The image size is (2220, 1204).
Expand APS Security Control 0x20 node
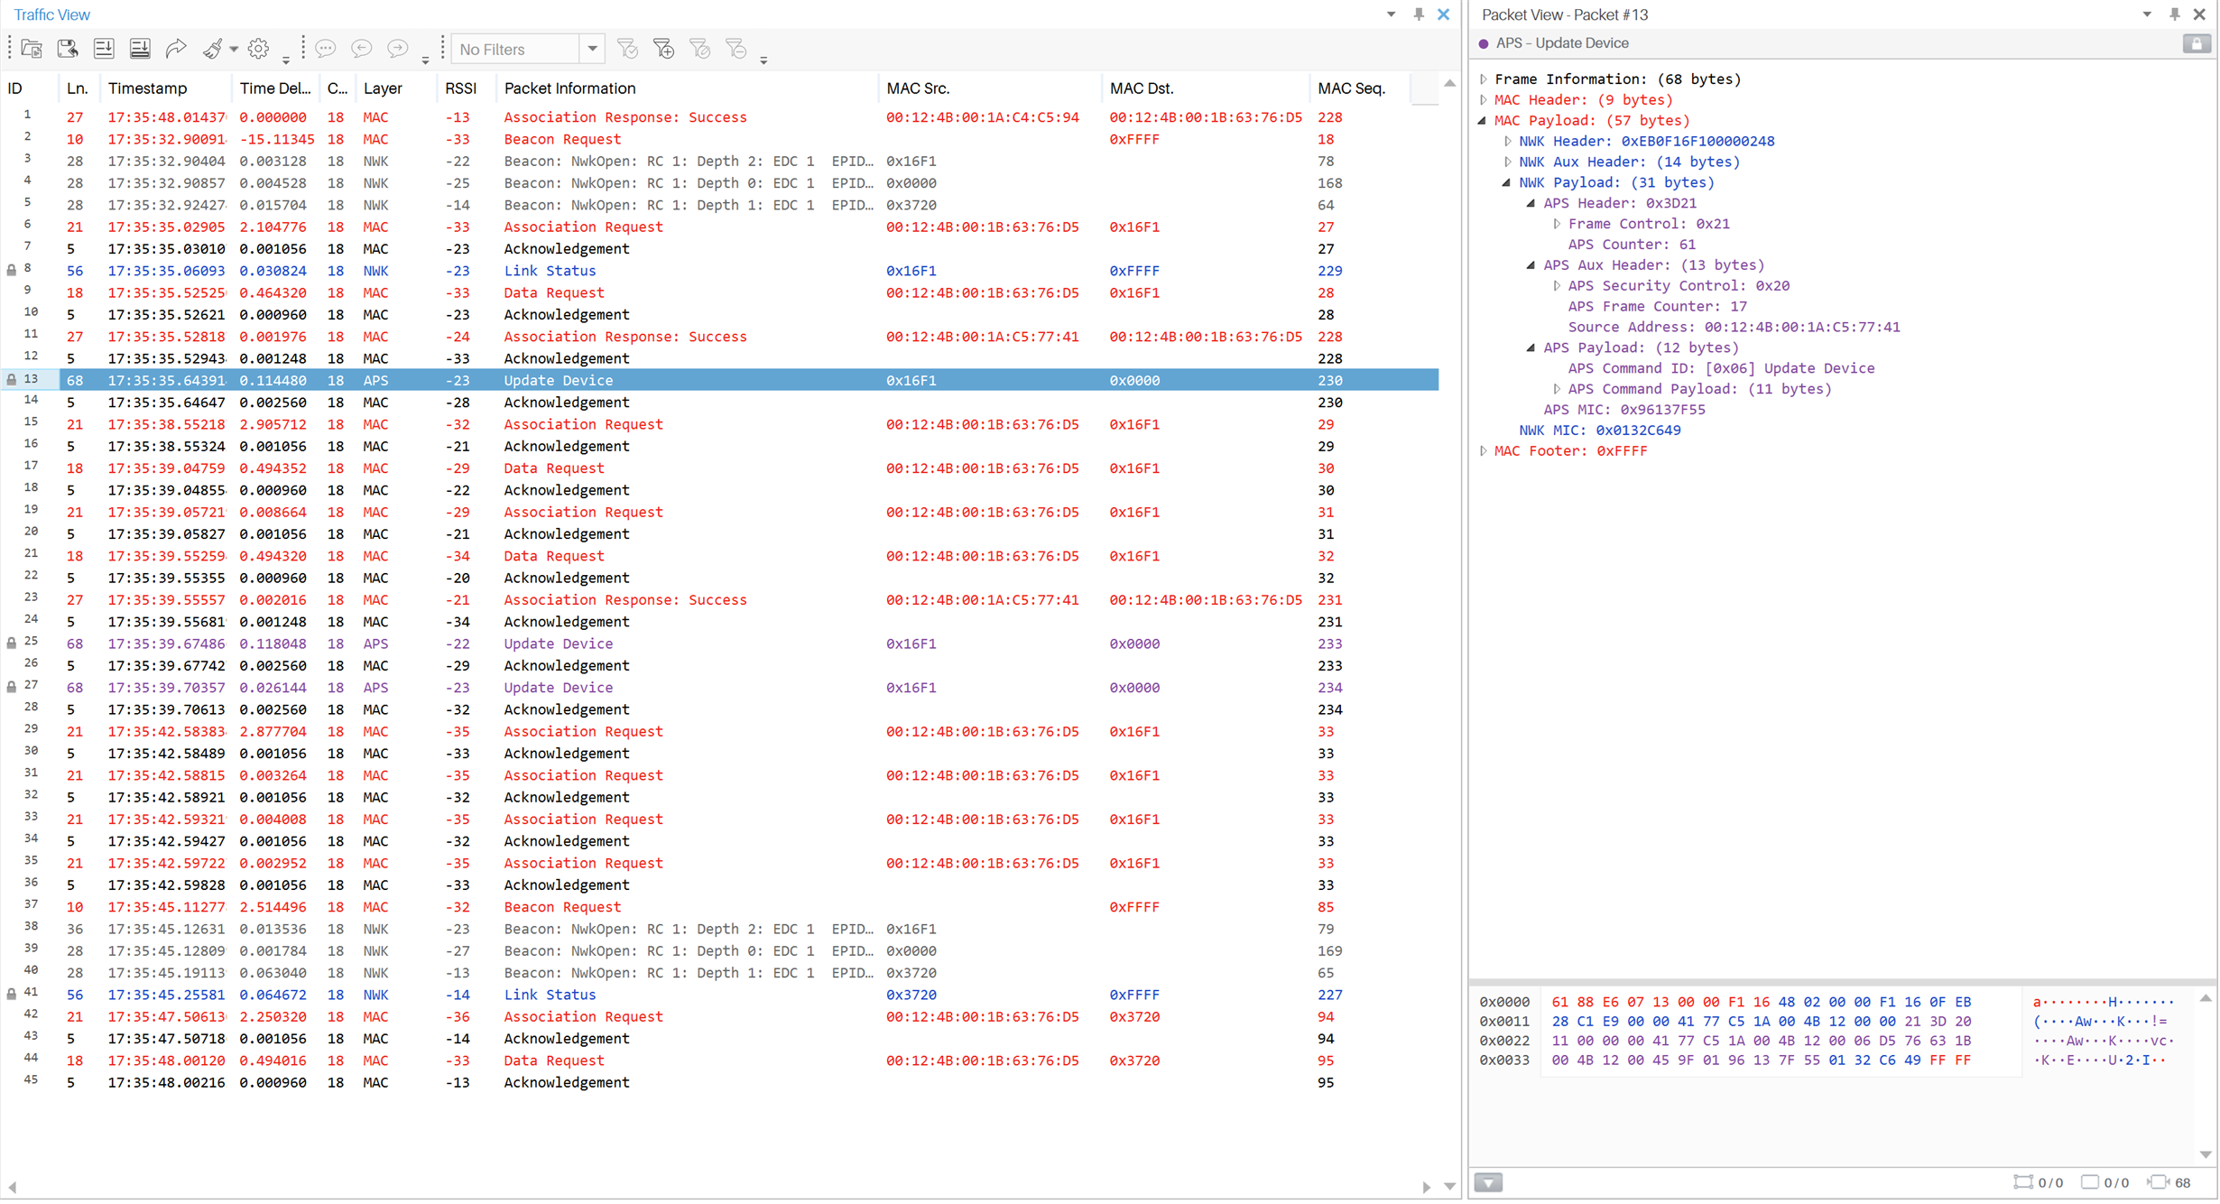(x=1558, y=286)
